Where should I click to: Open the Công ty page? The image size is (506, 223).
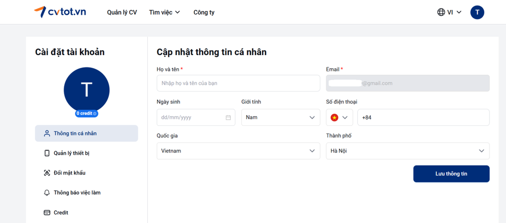pyautogui.click(x=204, y=12)
